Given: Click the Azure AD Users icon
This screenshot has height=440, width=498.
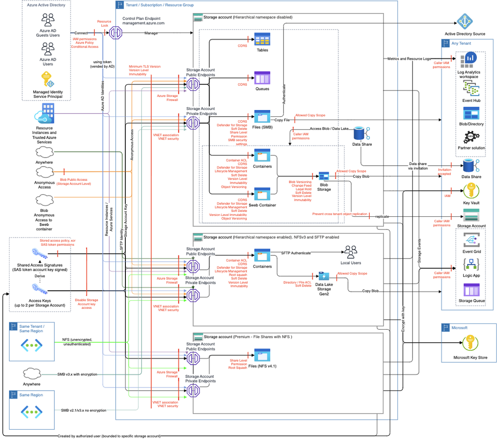Looking at the screenshot, I should click(x=48, y=48).
